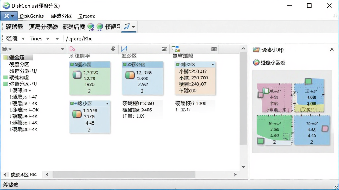
Task: Click the text line ending in 6.1200
Action: [x=191, y=103]
